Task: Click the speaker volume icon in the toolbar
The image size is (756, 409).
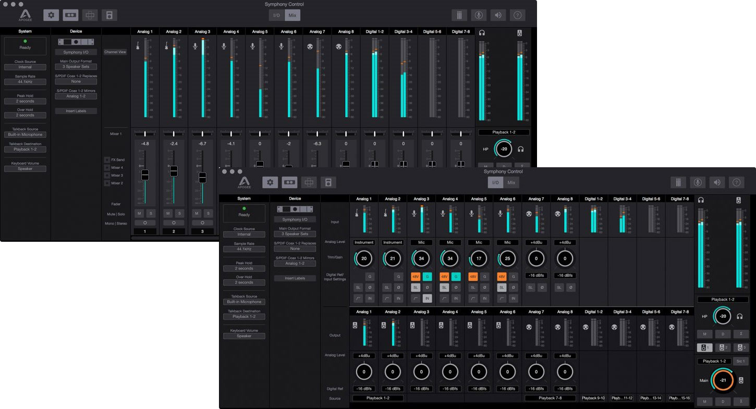Action: coord(717,182)
